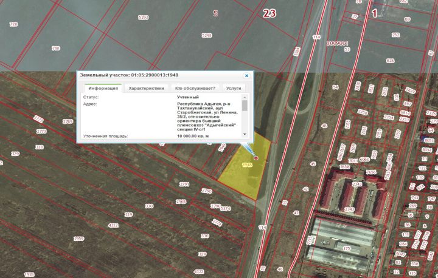Click parcel label 7656
438x278 pixels.
(371, 172)
